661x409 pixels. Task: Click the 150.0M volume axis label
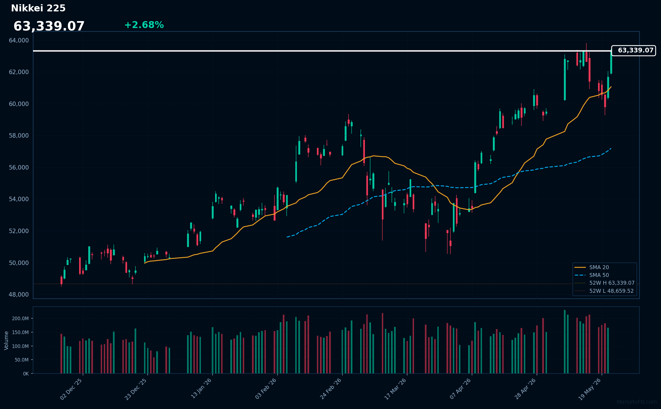(20, 332)
